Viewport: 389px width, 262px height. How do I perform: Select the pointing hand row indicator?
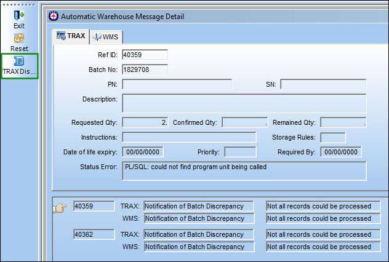60,208
